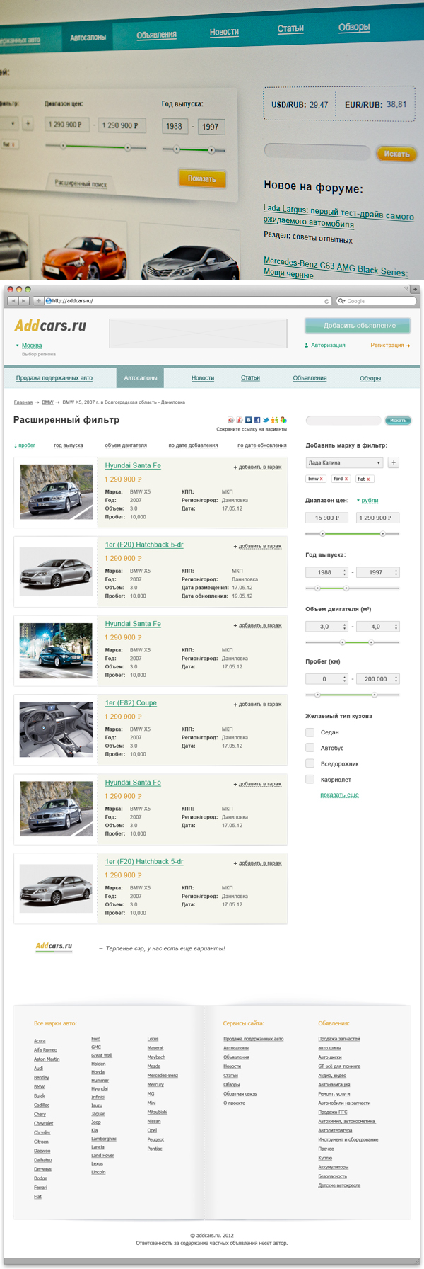The width and height of the screenshot is (424, 1269).
Task: Click the plus add-bookmark button beside address bar
Action: [x=38, y=300]
